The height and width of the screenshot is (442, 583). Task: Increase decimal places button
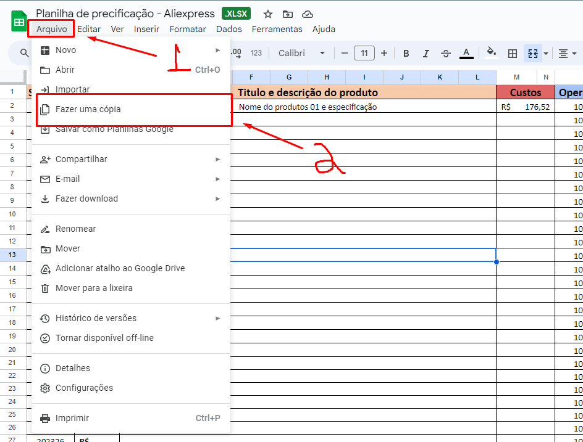(x=236, y=53)
